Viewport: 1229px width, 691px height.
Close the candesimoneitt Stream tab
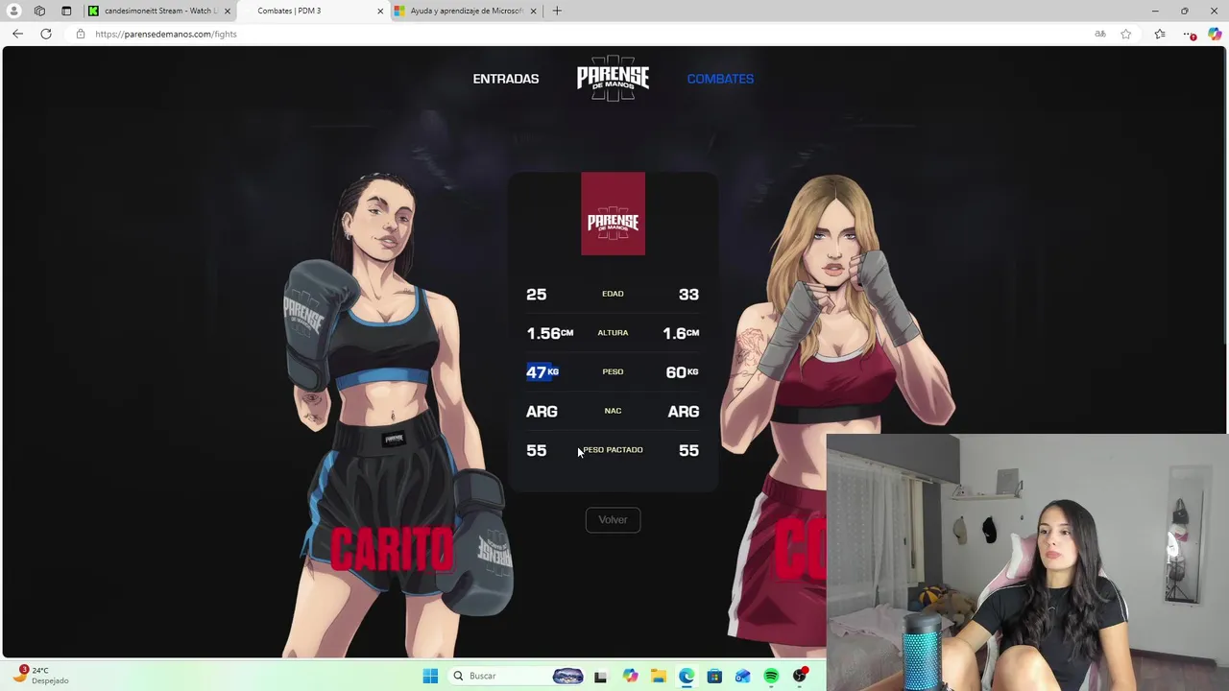228,11
